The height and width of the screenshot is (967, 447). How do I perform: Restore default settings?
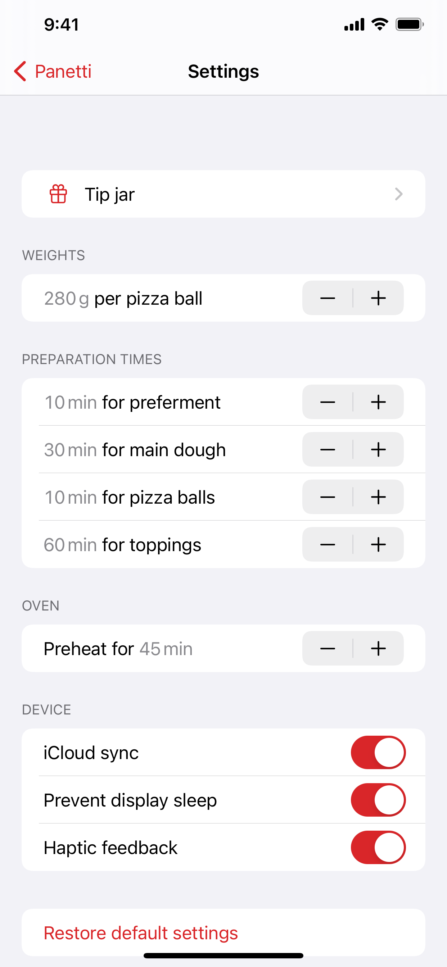coord(141,933)
